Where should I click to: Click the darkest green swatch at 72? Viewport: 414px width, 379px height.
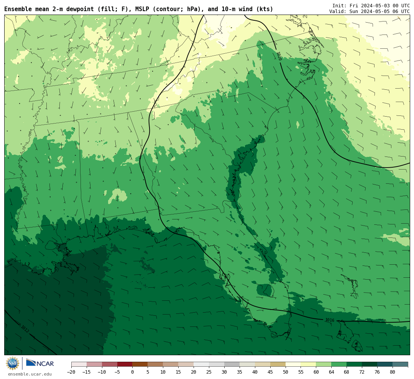coord(370,364)
